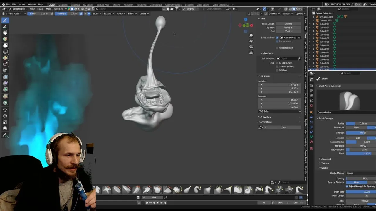
Task: Open the Remesh dropdown
Action: click(x=287, y=13)
